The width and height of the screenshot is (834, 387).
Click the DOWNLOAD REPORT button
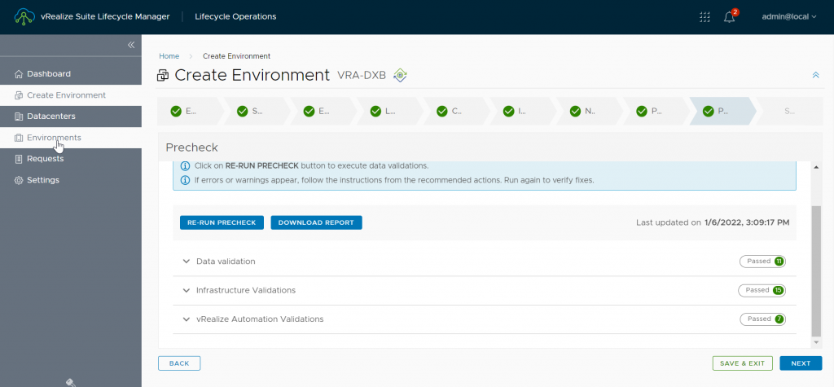(x=316, y=222)
